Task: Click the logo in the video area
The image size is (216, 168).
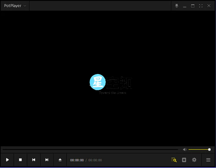Action: tap(111, 83)
